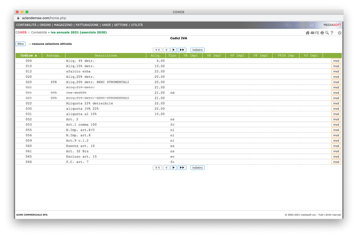The height and width of the screenshot is (237, 357).
Task: Go to previous page in bottom pager
Action: click(166, 168)
